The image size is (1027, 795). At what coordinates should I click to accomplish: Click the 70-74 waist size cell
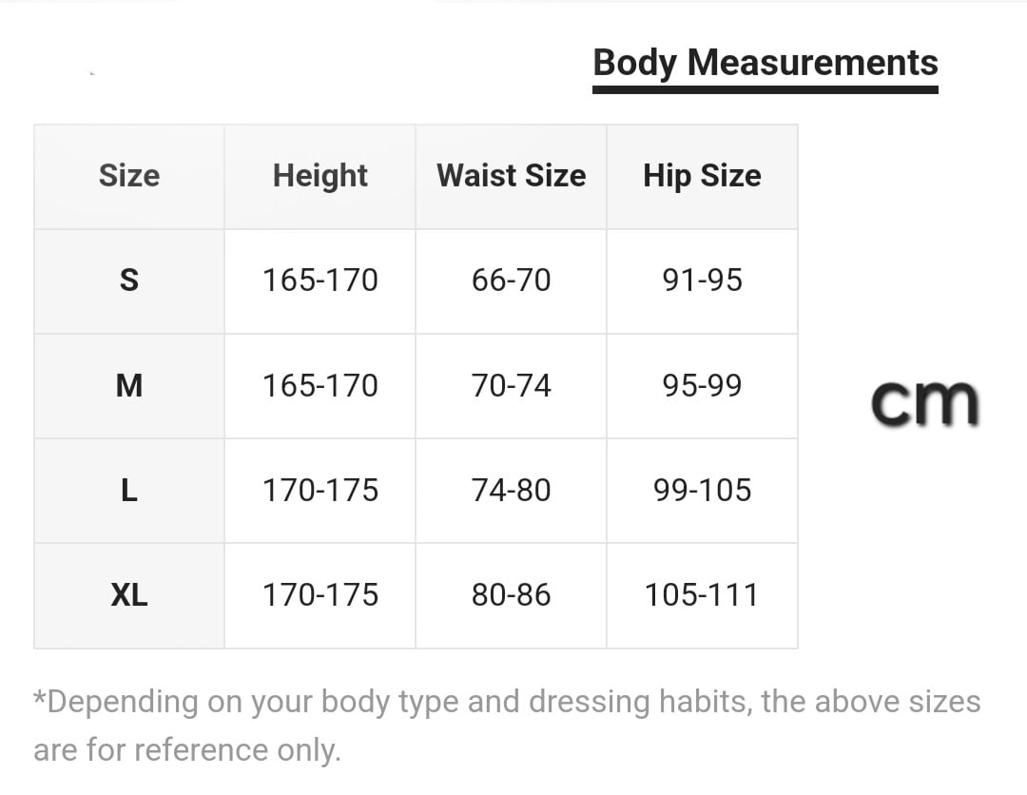tap(511, 385)
